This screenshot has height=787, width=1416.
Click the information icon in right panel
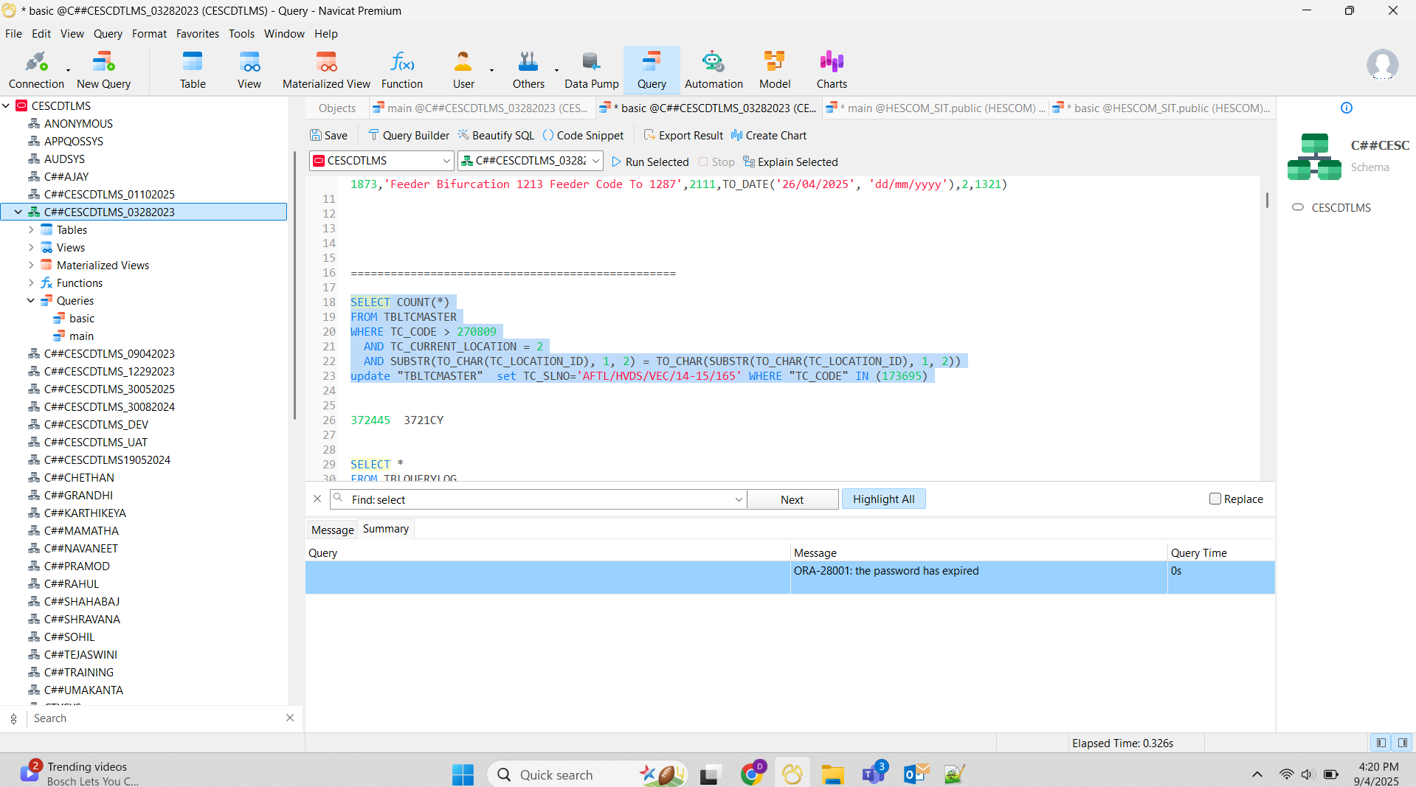(1346, 108)
